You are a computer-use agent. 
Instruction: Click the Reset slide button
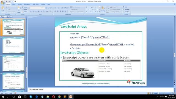(24, 9)
